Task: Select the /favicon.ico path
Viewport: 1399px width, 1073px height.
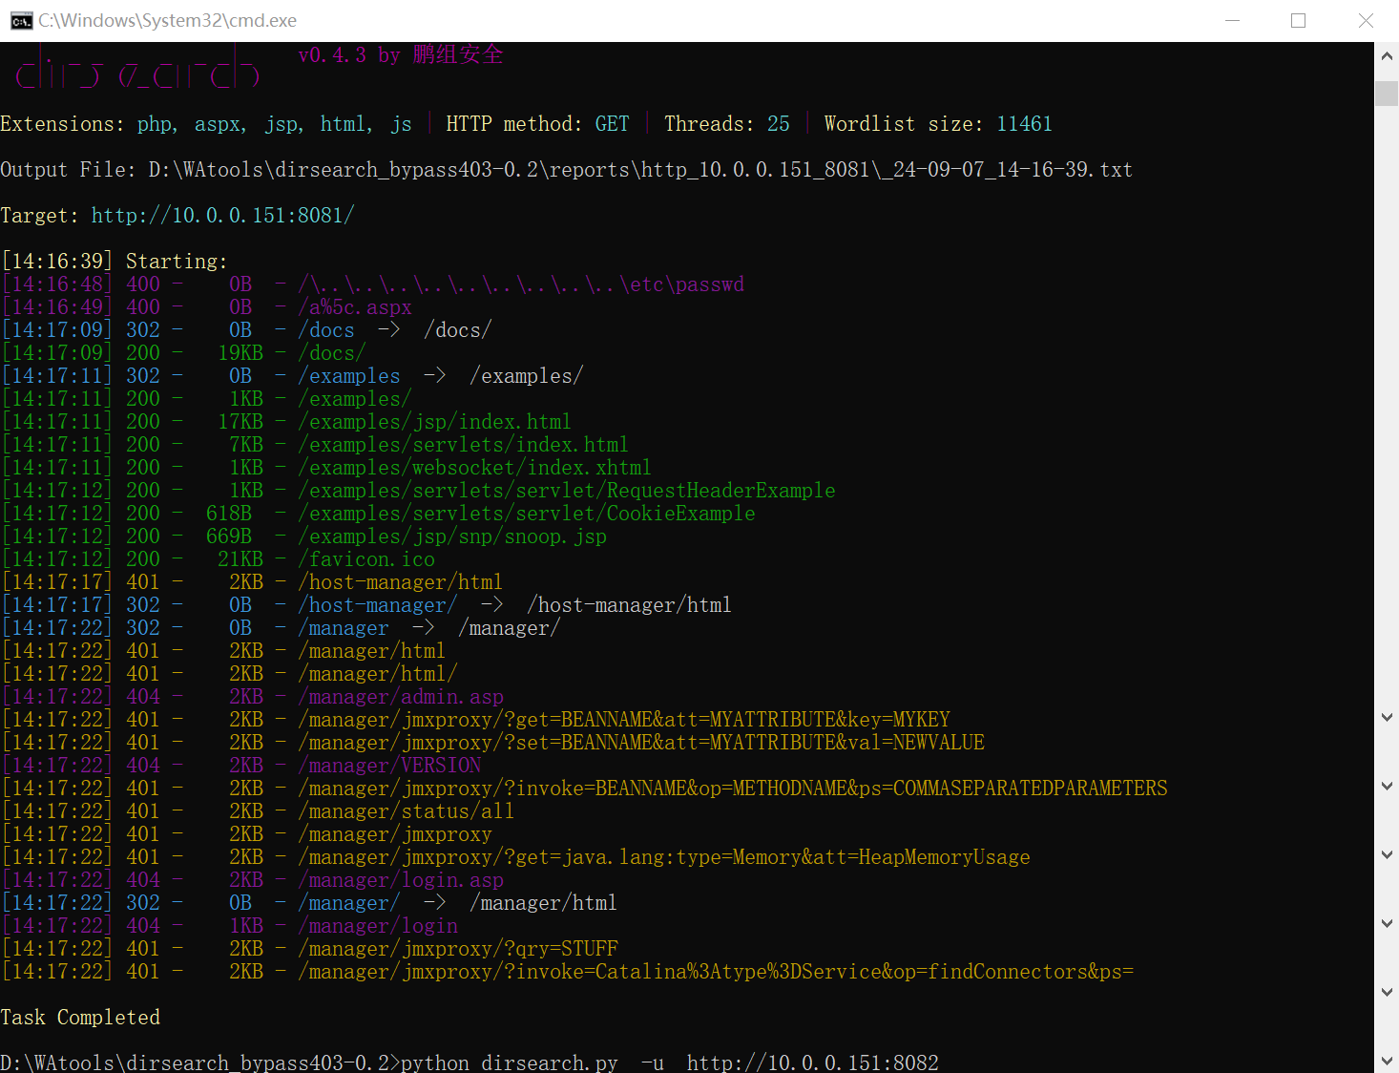Action: [366, 559]
